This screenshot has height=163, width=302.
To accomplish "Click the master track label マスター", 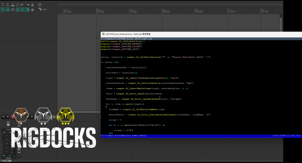I will pyautogui.click(x=9, y=158).
